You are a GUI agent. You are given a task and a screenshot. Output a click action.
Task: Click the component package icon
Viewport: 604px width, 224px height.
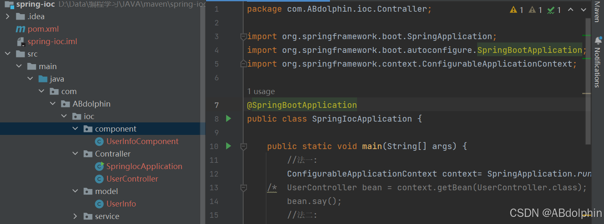coord(88,129)
